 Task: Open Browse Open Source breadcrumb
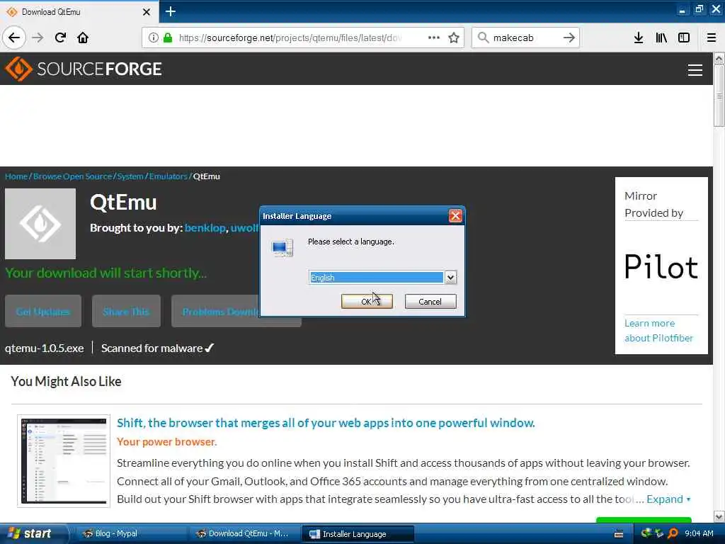73,176
